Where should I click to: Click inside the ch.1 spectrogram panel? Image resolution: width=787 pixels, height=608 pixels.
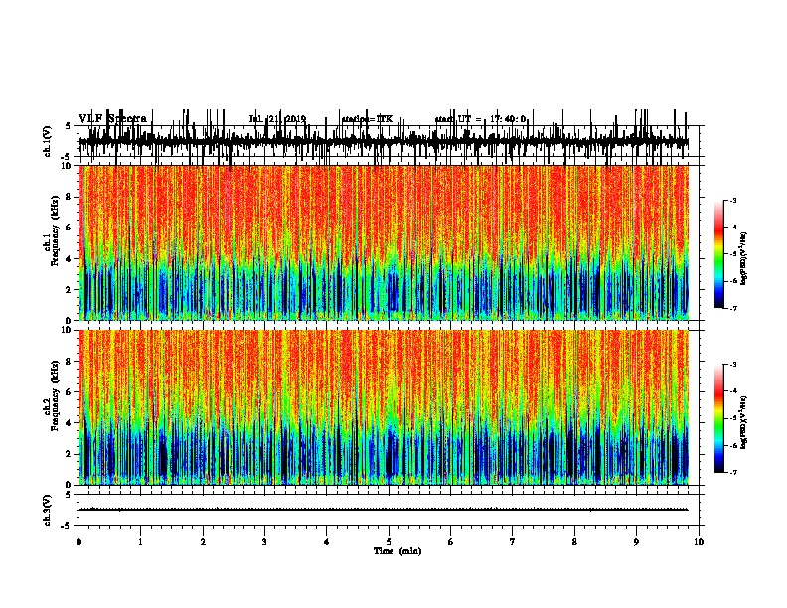coord(384,242)
